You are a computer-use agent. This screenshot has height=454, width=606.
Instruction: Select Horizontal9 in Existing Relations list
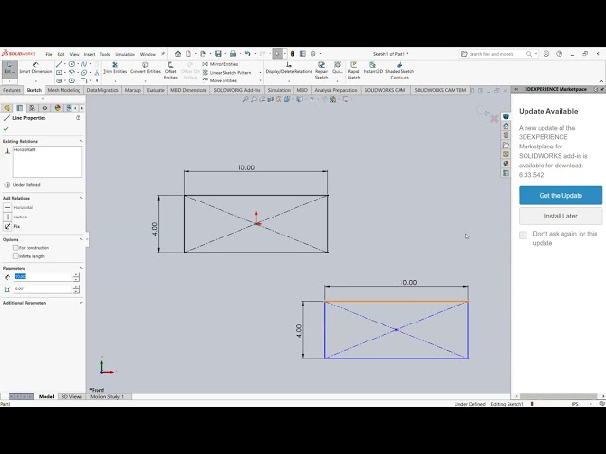click(25, 149)
